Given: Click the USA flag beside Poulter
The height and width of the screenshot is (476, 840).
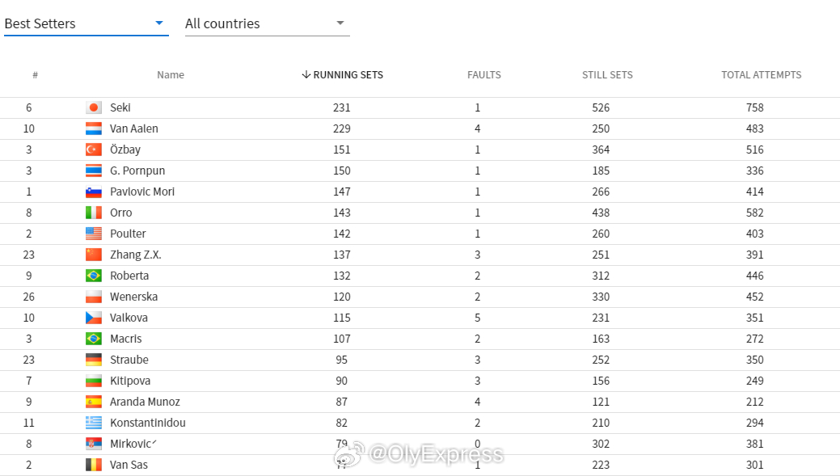Looking at the screenshot, I should tap(94, 234).
